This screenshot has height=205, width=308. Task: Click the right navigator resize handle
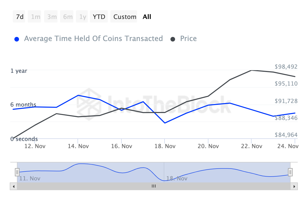(x=290, y=172)
